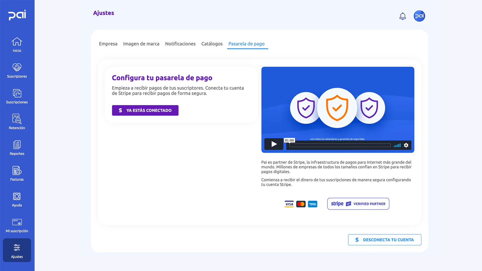The width and height of the screenshot is (482, 271).
Task: Select the Catálogos tab
Action: (x=212, y=44)
